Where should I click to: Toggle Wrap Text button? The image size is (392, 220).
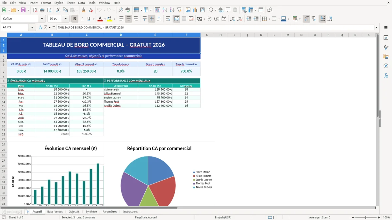[x=168, y=19]
